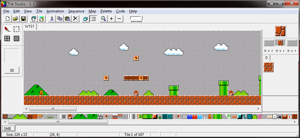Click the solid gray square tool
The image size is (300, 138).
coord(17,38)
